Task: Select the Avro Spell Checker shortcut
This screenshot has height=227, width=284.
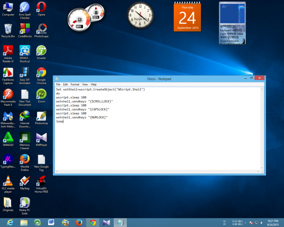Action: click(x=25, y=11)
